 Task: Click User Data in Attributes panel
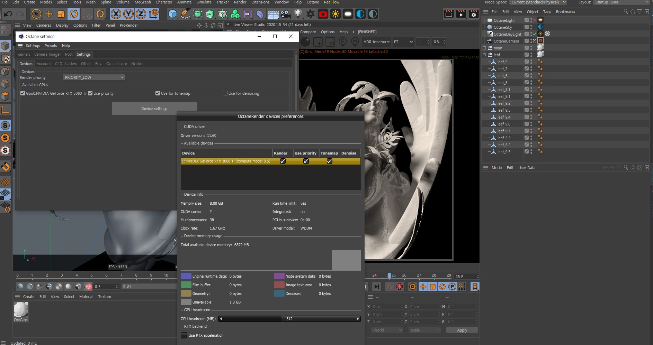coord(527,168)
